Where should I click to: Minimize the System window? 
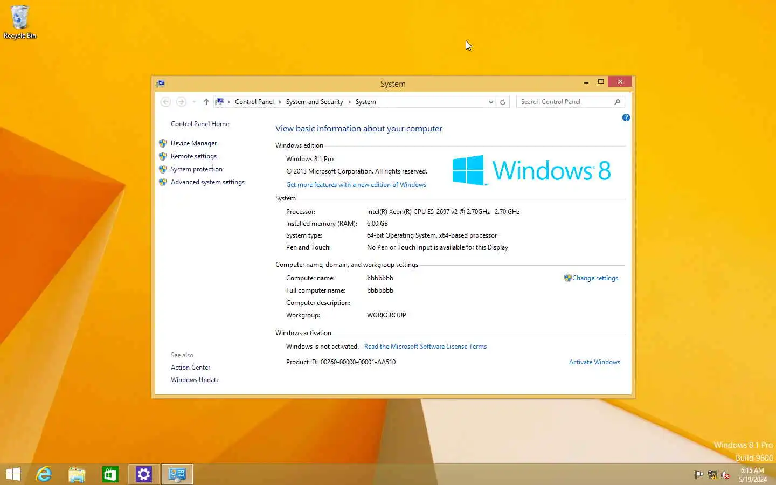point(586,82)
